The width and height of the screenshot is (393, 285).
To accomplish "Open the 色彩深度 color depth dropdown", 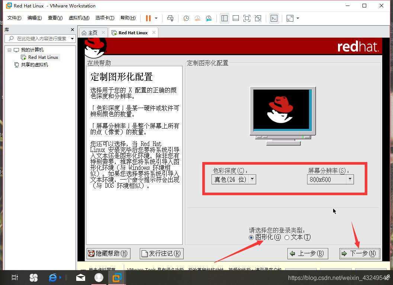I will [233, 180].
